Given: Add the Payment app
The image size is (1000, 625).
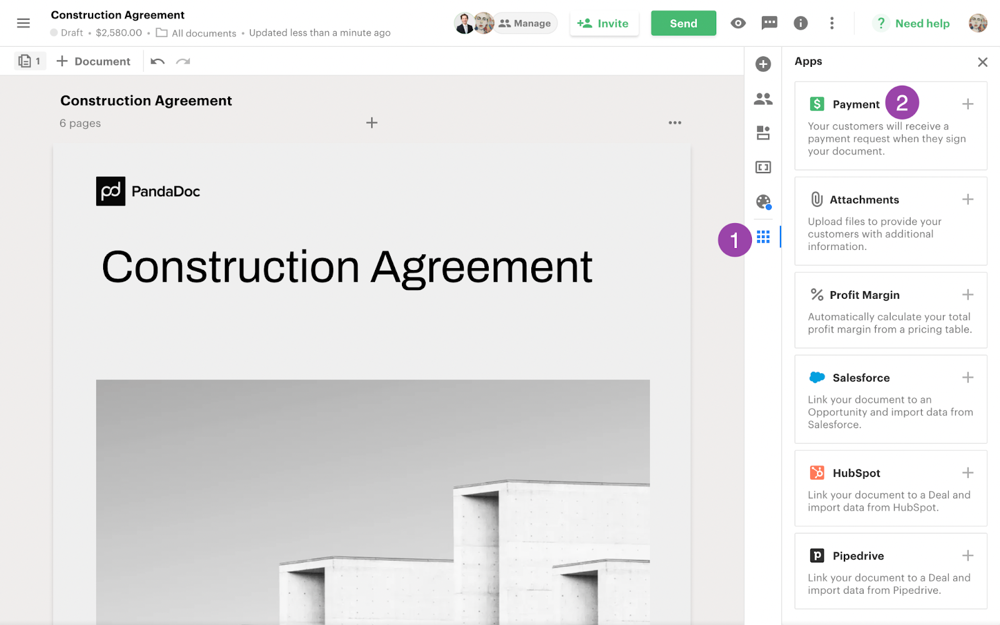Looking at the screenshot, I should pos(967,104).
